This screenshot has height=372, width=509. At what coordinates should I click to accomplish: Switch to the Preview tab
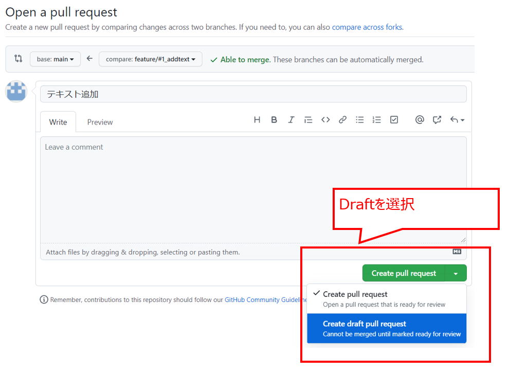(100, 122)
